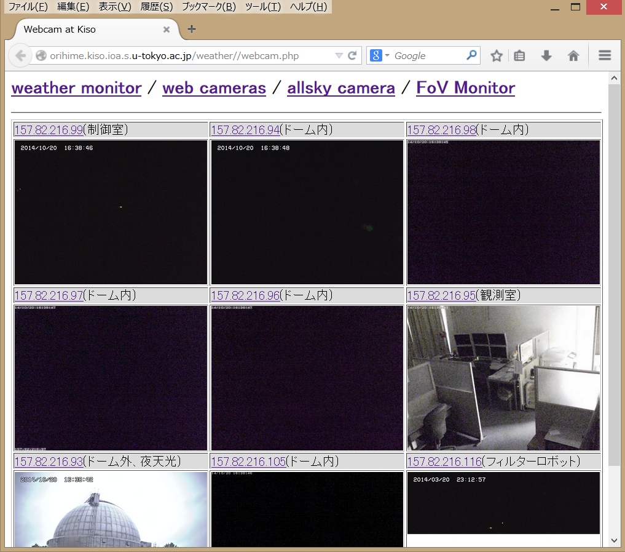Click the 157.82.216.98 dome camera image
The width and height of the screenshot is (625, 552).
click(x=503, y=212)
